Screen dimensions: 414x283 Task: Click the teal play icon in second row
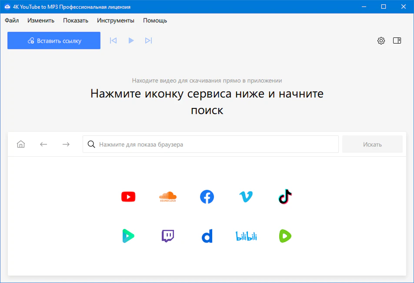pyautogui.click(x=128, y=236)
